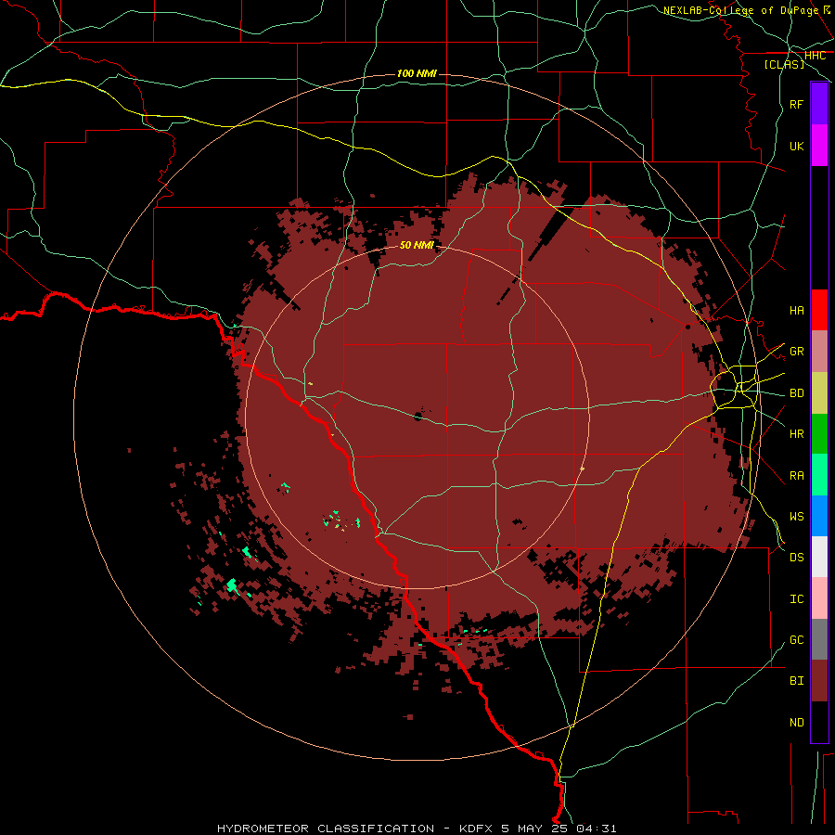
Task: Pick the RA mint-green legend swatch
Action: (x=819, y=475)
